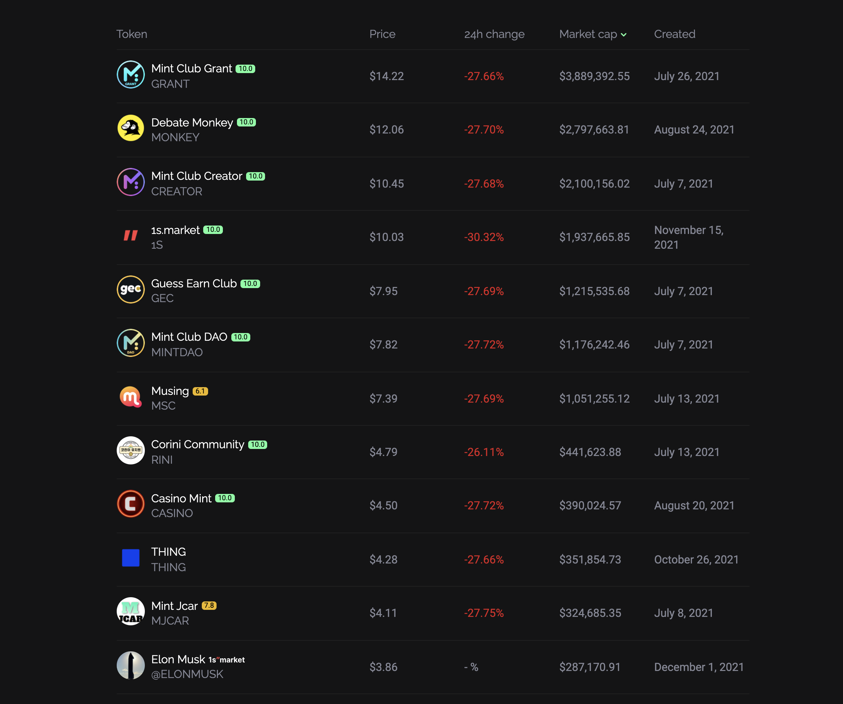Image resolution: width=843 pixels, height=704 pixels.
Task: Sort by the Token column header
Action: coord(132,34)
